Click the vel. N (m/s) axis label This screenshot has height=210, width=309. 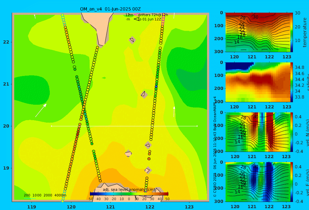tap(307, 132)
